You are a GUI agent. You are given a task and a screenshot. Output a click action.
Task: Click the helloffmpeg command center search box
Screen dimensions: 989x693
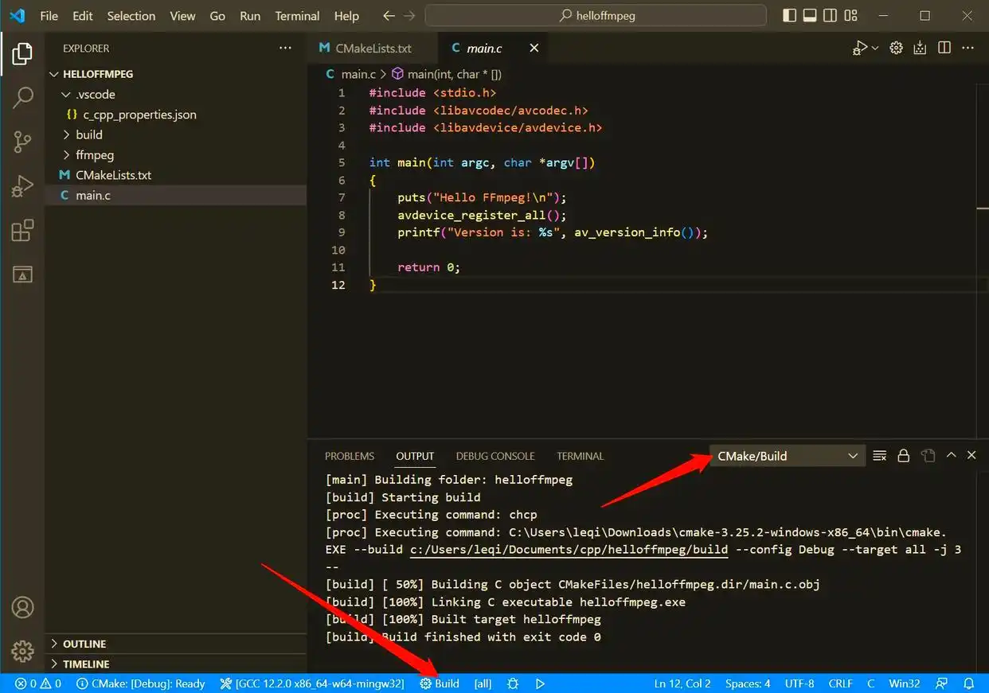596,16
